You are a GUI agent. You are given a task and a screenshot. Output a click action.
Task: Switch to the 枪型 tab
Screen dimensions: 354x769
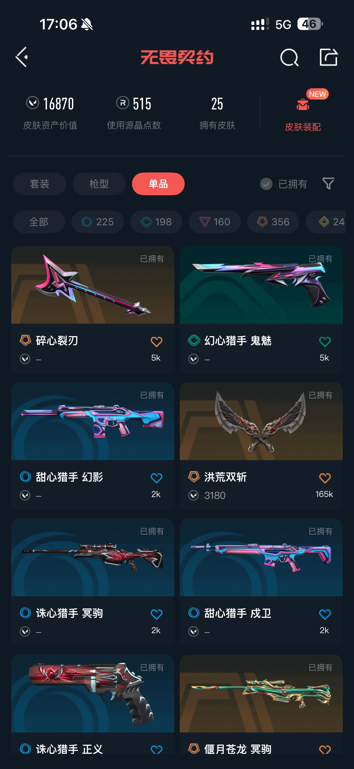pyautogui.click(x=99, y=184)
